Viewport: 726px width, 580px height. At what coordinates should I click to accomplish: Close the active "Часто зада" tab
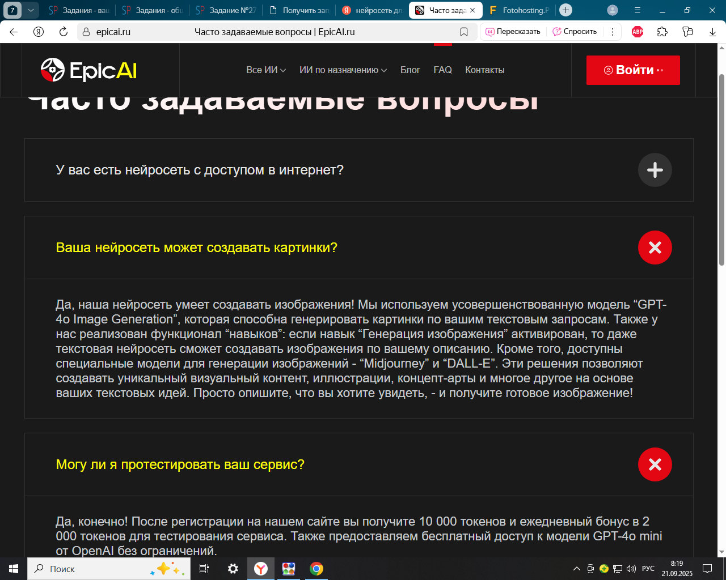click(x=472, y=10)
